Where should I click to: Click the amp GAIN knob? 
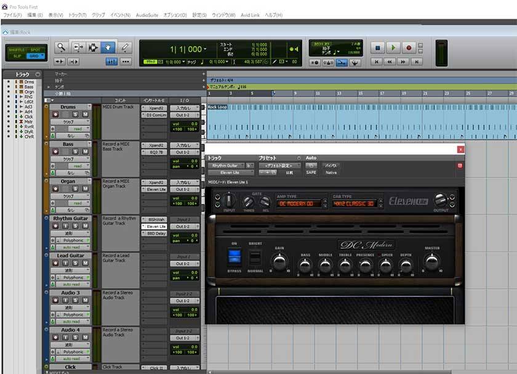279,262
